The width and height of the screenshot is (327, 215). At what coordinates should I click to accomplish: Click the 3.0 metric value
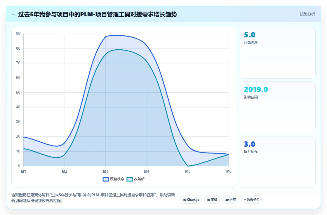[250, 144]
